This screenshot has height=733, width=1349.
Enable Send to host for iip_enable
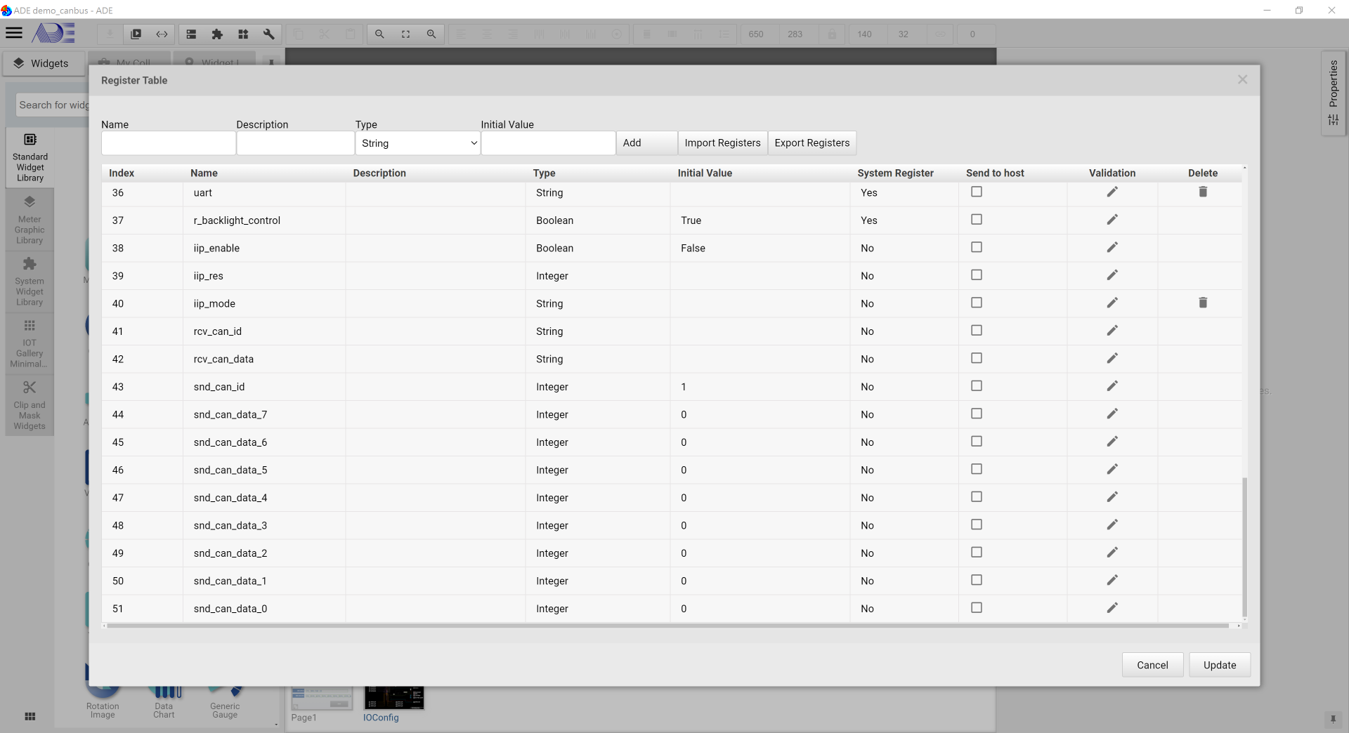[976, 247]
